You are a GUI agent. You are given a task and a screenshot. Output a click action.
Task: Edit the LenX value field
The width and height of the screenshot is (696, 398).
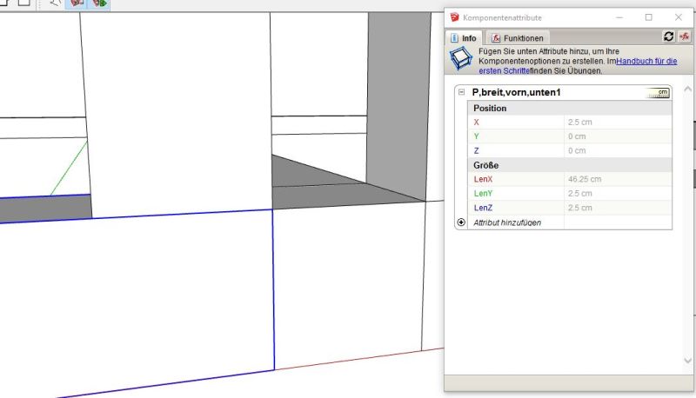pyautogui.click(x=616, y=179)
